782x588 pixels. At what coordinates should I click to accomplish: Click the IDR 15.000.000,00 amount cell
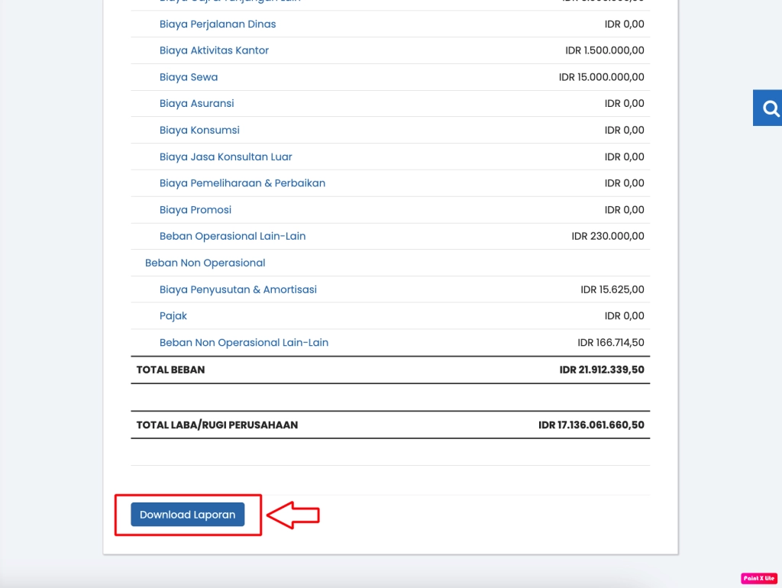pyautogui.click(x=601, y=76)
